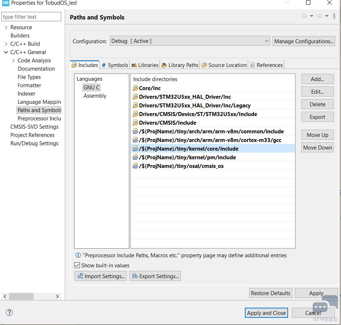
Task: Click folder icon of tiny/osal/cmsis_os entry
Action: (135, 166)
